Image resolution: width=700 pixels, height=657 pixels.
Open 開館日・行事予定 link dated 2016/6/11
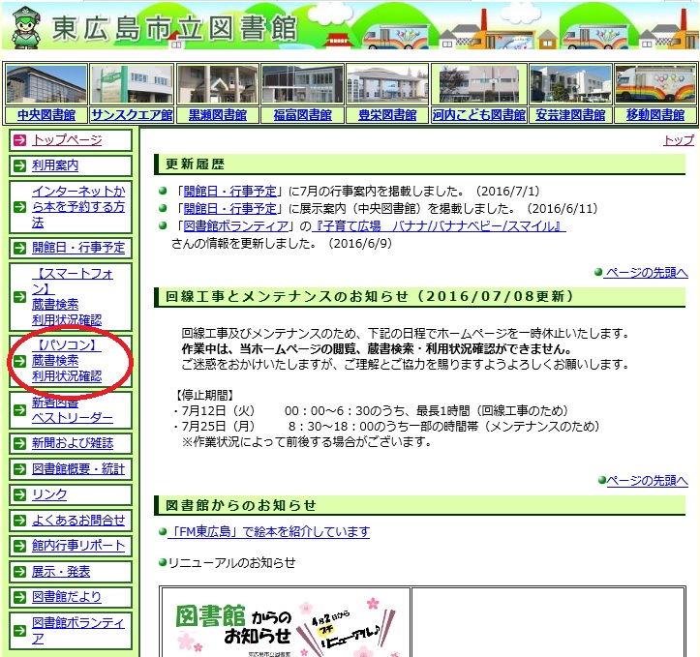click(230, 209)
